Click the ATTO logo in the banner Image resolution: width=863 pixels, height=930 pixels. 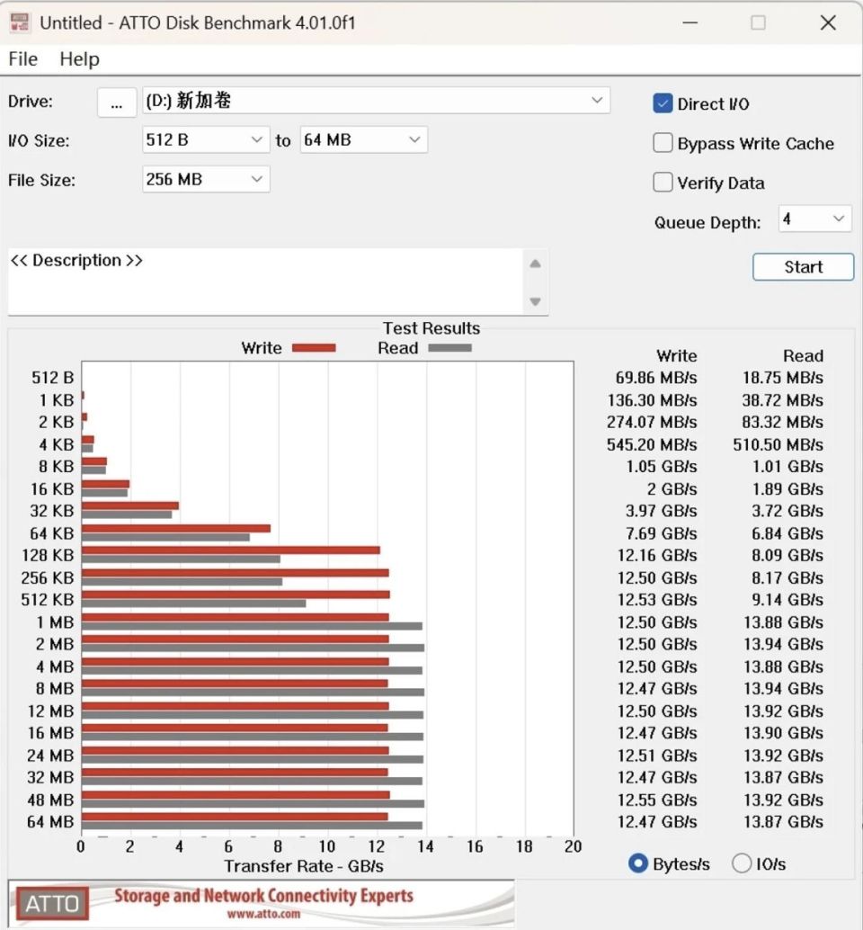(52, 903)
